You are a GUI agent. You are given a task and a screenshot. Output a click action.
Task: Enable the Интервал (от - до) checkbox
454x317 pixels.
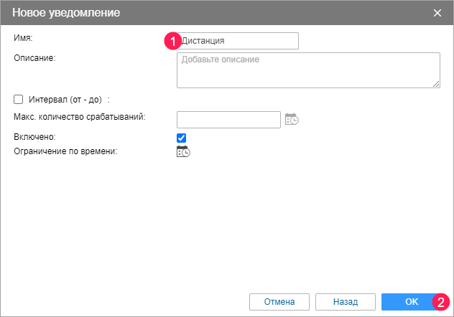[x=19, y=100]
